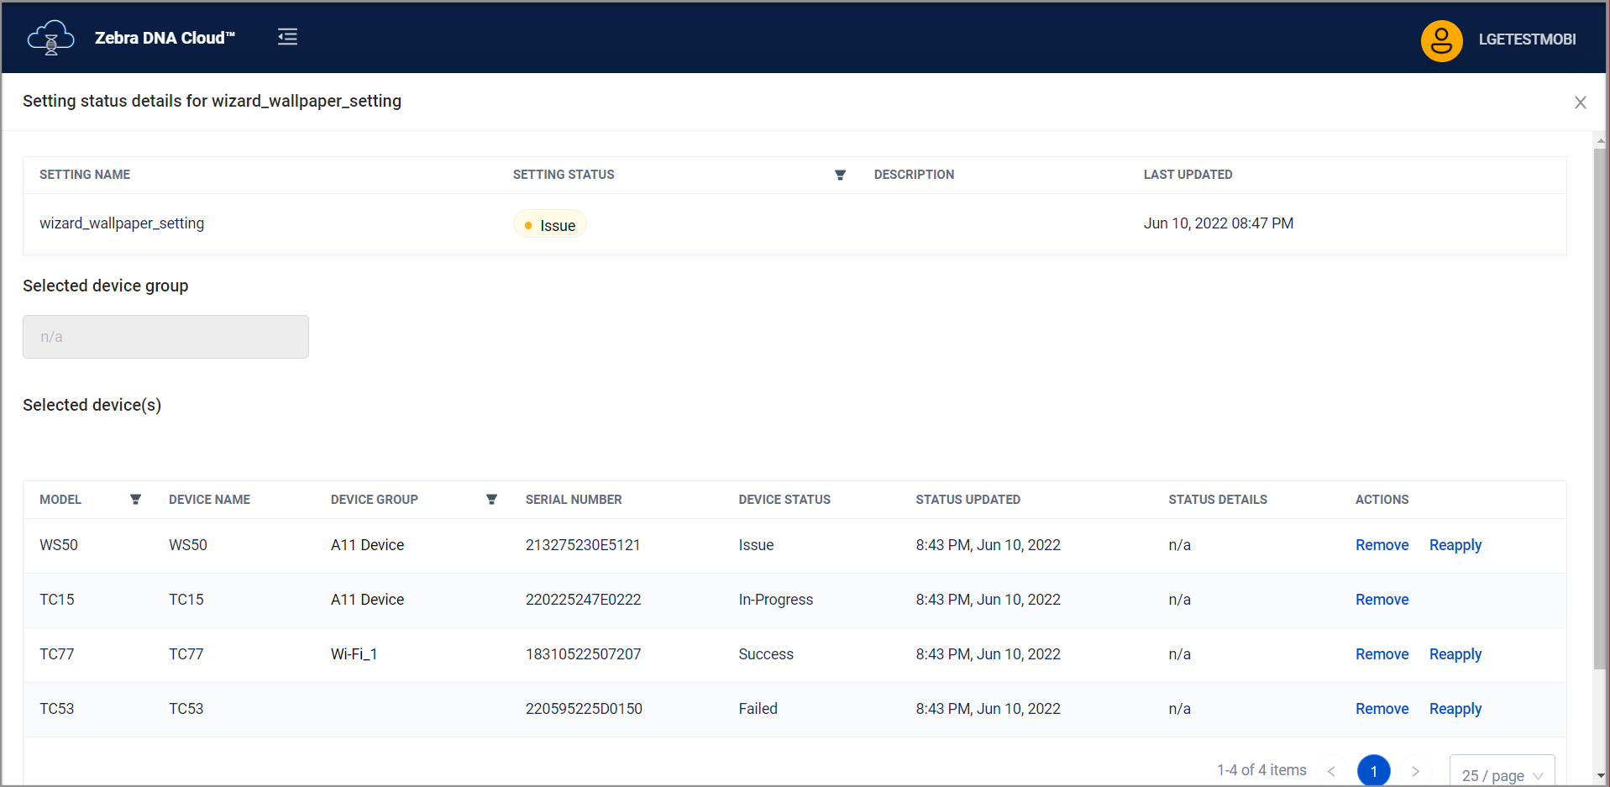This screenshot has width=1610, height=787.
Task: Reapply setting to WS50 device
Action: coord(1455,545)
